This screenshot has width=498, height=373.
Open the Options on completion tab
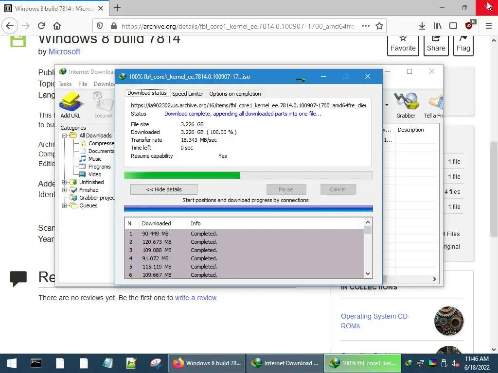point(235,94)
